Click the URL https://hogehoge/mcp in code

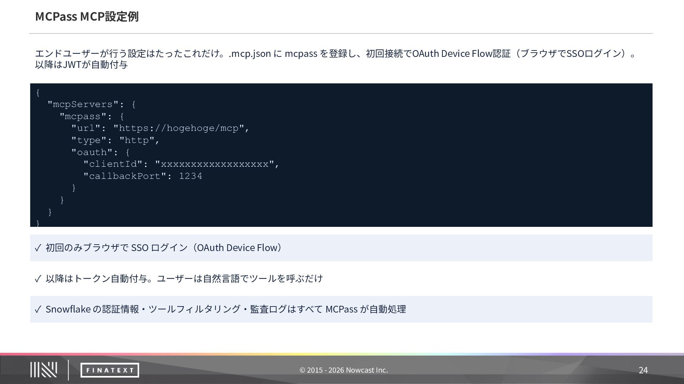tap(178, 128)
